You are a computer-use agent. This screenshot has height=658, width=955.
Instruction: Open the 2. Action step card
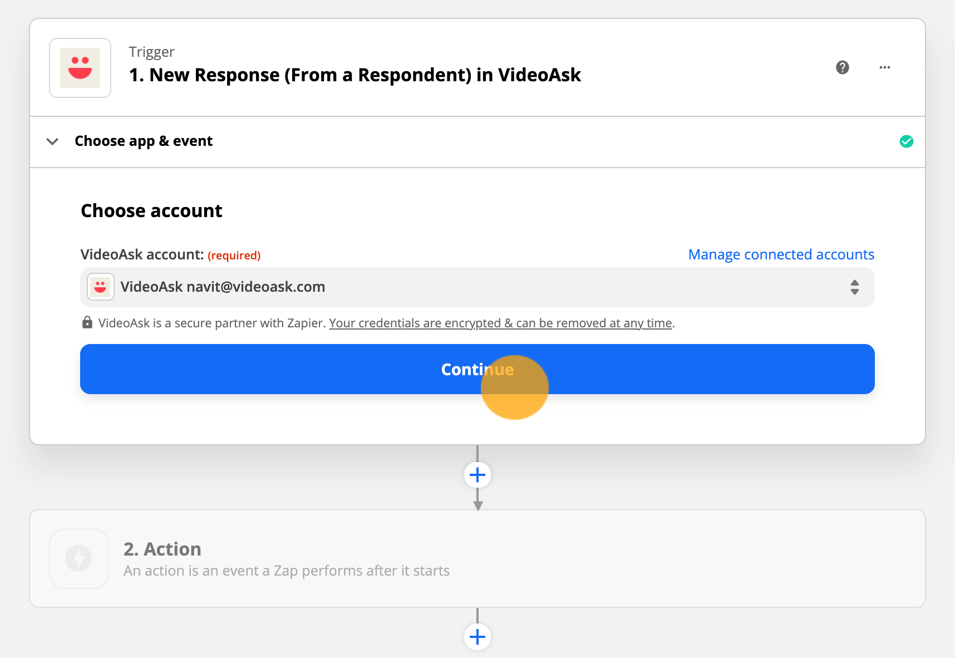click(x=477, y=558)
